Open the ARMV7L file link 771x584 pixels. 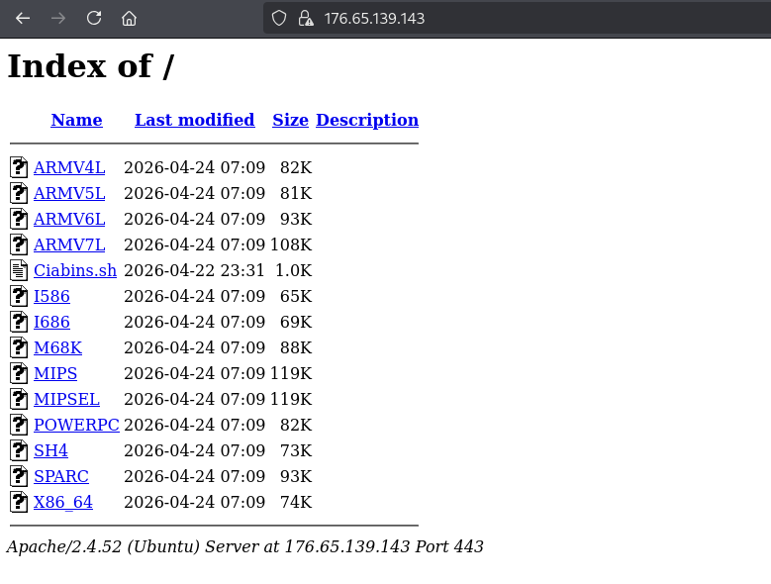pos(69,244)
